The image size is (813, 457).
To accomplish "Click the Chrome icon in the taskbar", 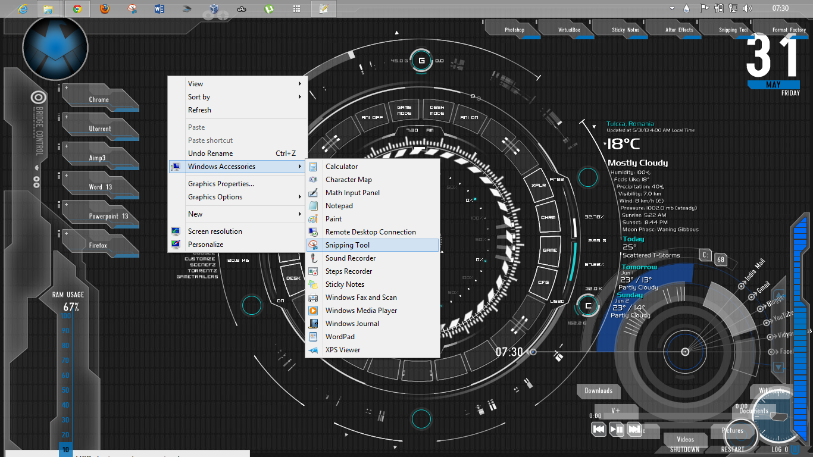I will [77, 9].
